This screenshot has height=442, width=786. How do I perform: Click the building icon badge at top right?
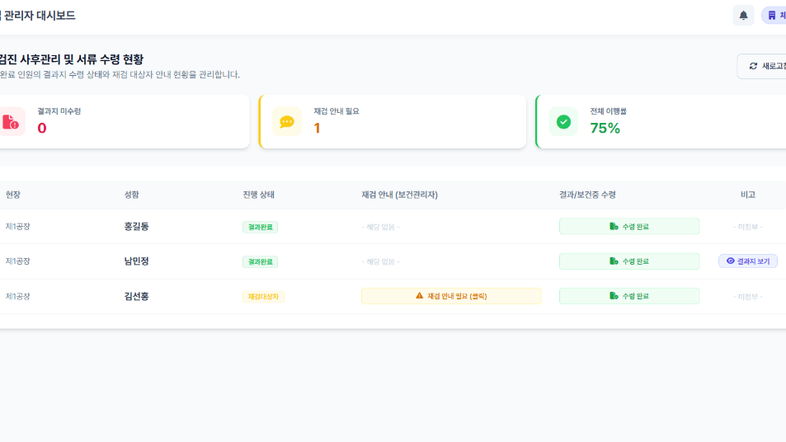774,15
